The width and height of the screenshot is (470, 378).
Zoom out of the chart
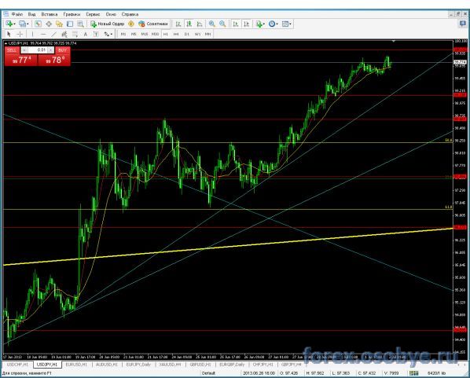(222, 24)
